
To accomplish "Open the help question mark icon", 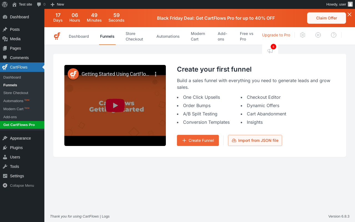I will [334, 35].
